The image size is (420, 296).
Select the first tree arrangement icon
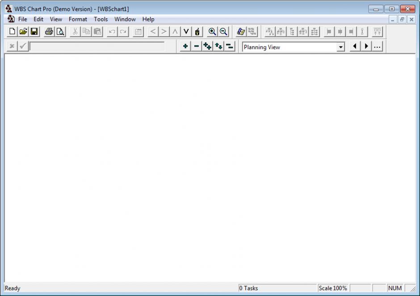point(270,32)
